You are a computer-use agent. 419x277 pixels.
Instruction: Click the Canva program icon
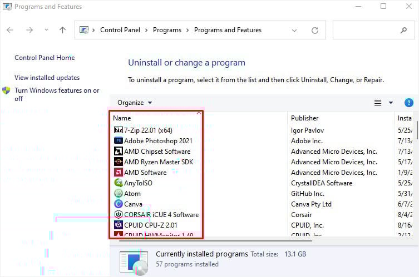pyautogui.click(x=119, y=204)
